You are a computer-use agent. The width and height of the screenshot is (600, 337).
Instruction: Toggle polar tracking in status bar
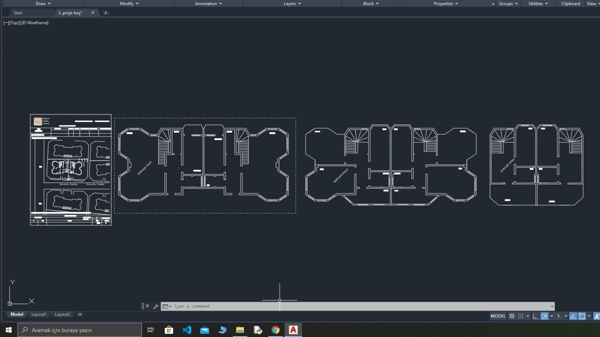click(x=544, y=316)
